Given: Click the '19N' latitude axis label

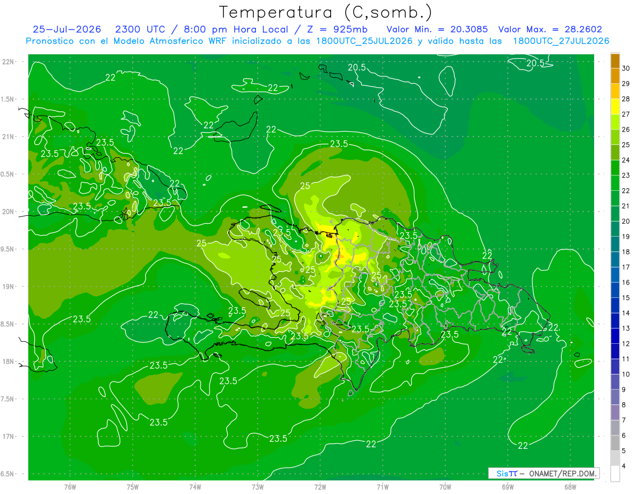Looking at the screenshot, I should click(9, 287).
